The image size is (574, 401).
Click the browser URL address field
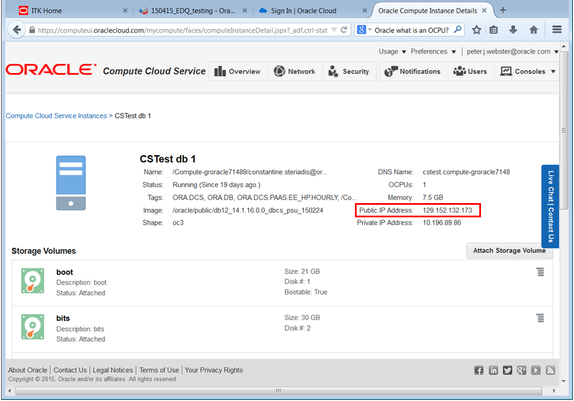(183, 30)
